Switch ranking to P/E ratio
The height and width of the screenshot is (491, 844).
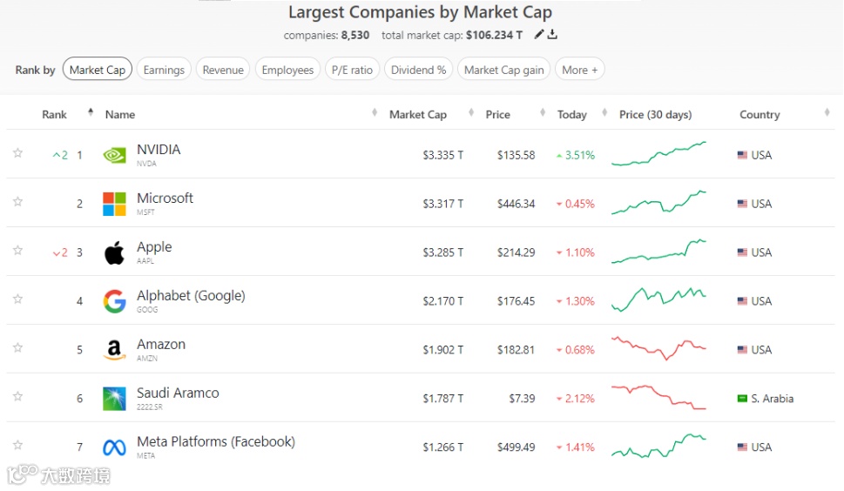pyautogui.click(x=352, y=70)
